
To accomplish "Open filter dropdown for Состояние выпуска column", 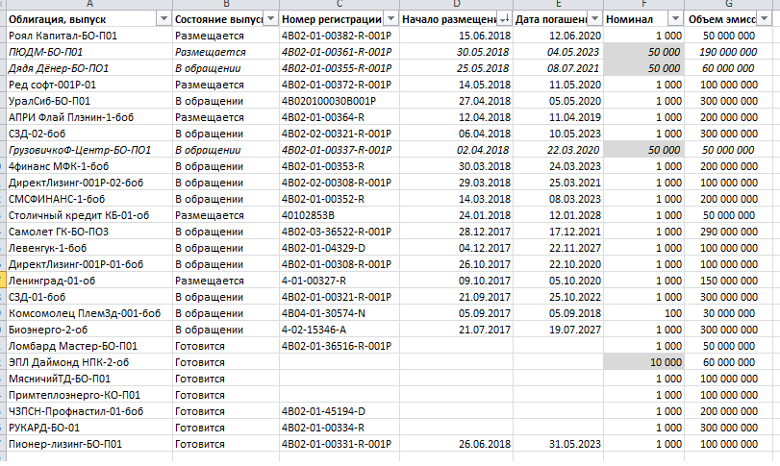I will 270,19.
